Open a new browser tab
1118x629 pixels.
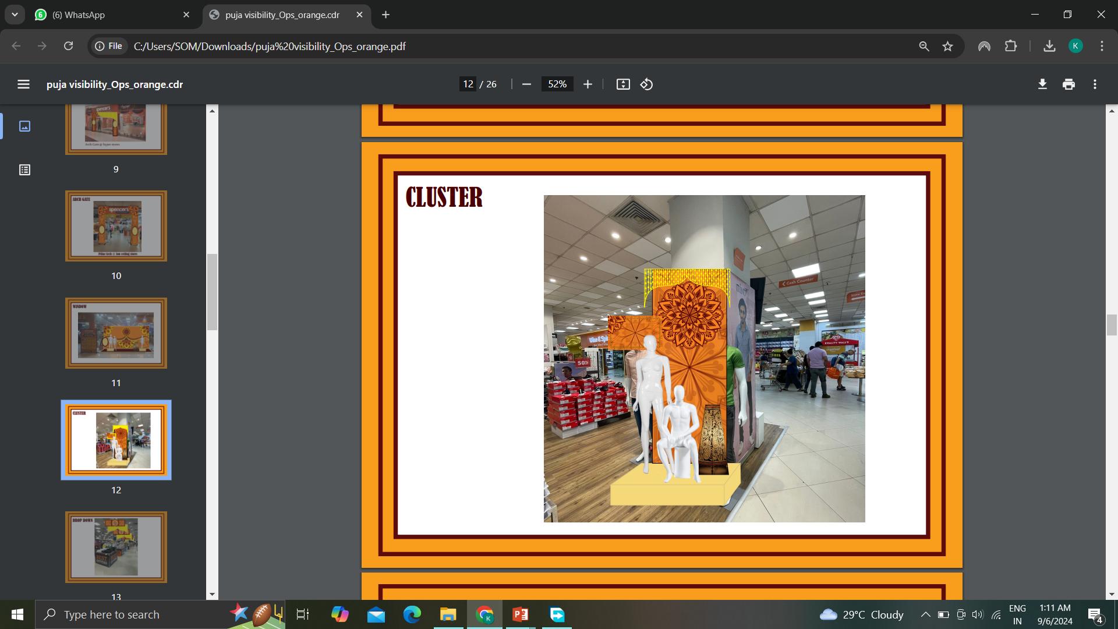point(385,15)
